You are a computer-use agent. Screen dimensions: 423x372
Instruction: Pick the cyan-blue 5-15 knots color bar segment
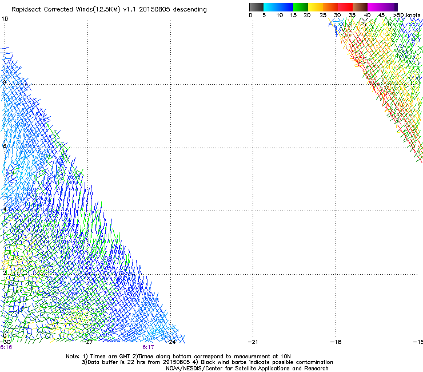278,7
